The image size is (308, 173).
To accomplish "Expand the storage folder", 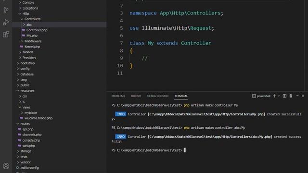I will [18, 151].
